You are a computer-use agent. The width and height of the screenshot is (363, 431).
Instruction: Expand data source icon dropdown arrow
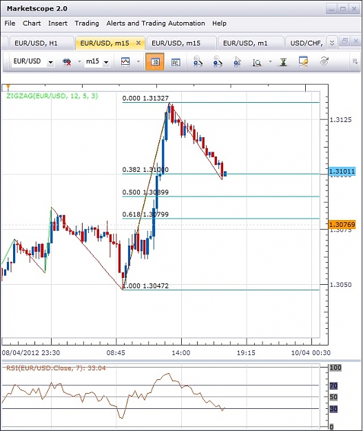click(79, 61)
